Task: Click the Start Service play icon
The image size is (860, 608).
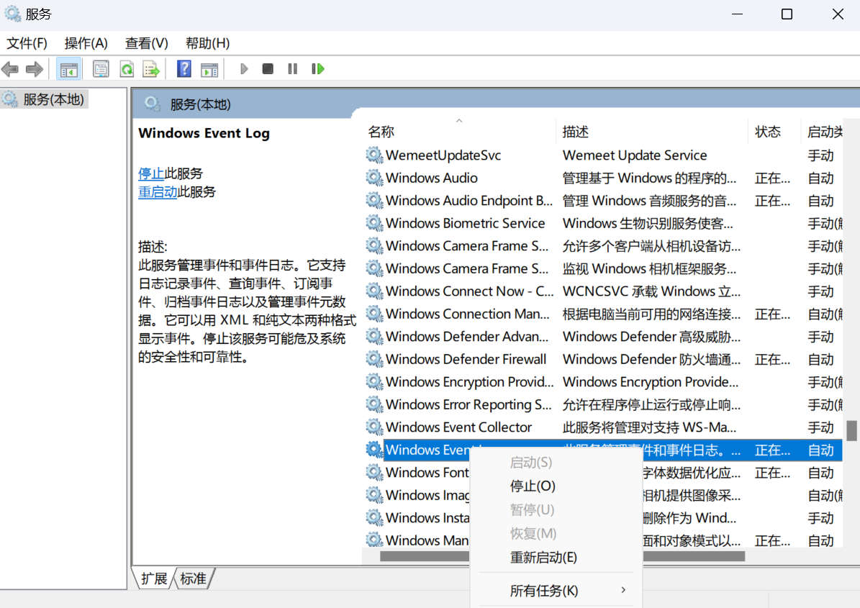Action: (x=245, y=69)
